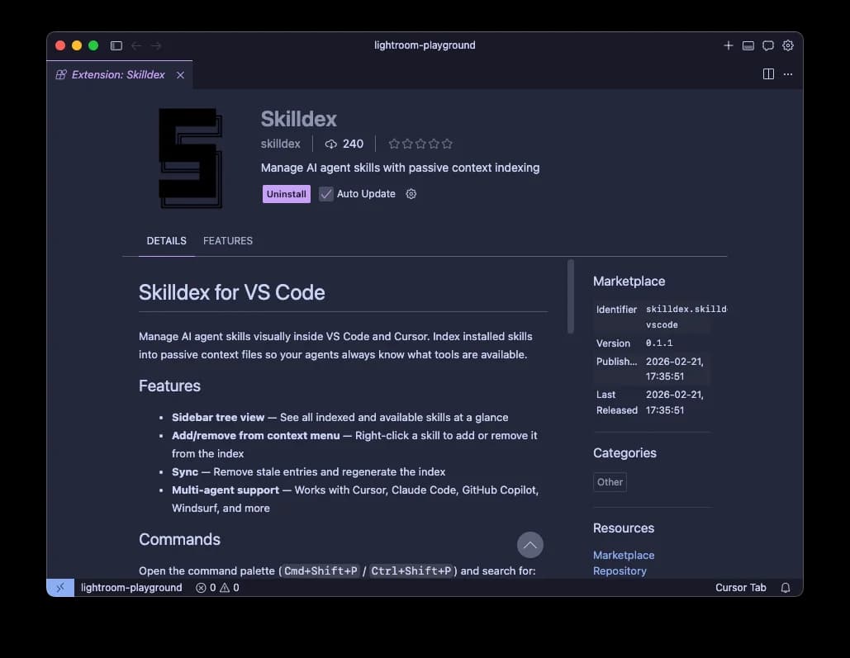850x658 pixels.
Task: Open notifications bell in status bar
Action: (x=786, y=588)
